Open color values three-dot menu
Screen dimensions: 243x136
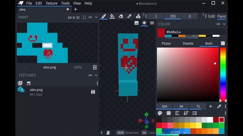tap(225, 106)
